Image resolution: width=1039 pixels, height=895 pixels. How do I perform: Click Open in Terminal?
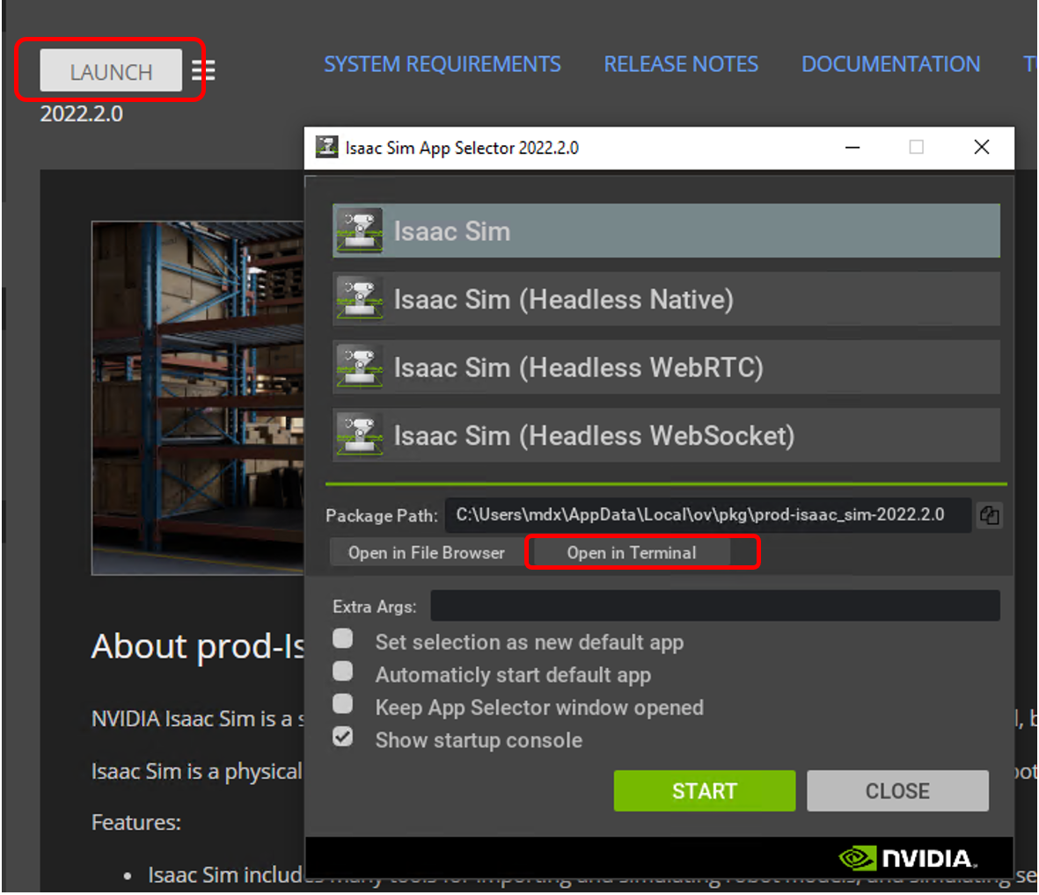[x=632, y=553]
